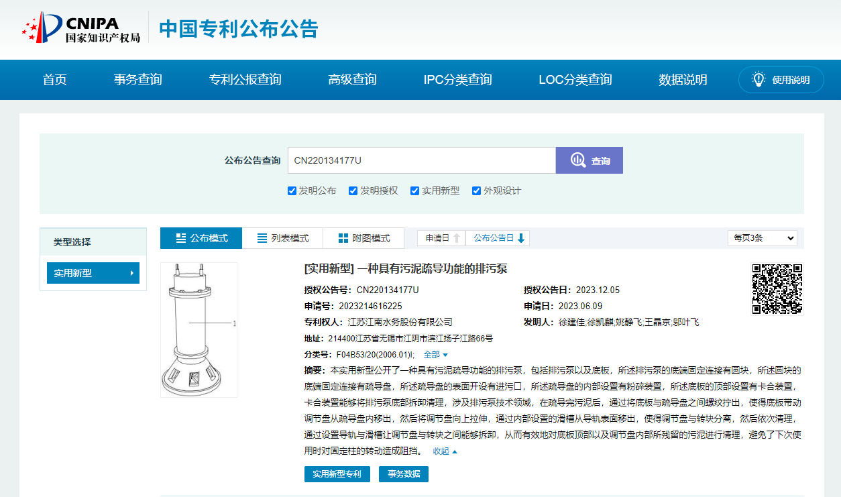Image resolution: width=841 pixels, height=497 pixels.
Task: Click the inventors list 徐建佳;徐凯麒…
Action: tap(629, 322)
